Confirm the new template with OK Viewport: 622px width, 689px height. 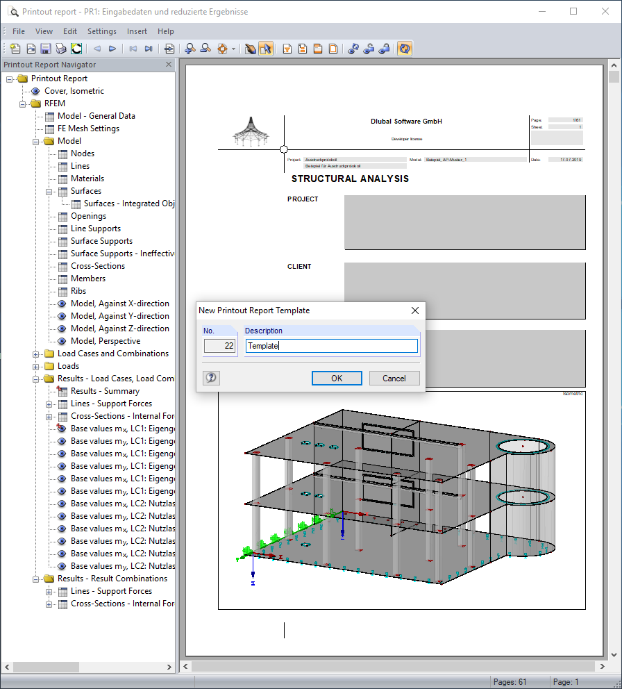pyautogui.click(x=337, y=378)
